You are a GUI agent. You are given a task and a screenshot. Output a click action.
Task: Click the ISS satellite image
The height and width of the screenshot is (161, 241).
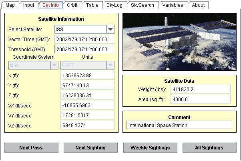pyautogui.click(x=179, y=42)
